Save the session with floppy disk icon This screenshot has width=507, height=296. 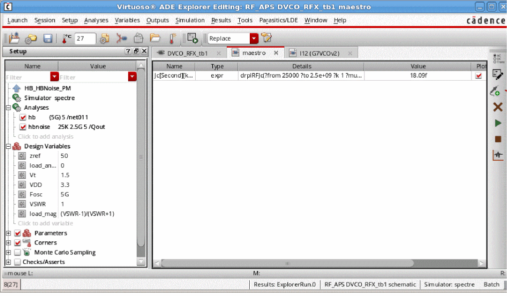point(48,39)
